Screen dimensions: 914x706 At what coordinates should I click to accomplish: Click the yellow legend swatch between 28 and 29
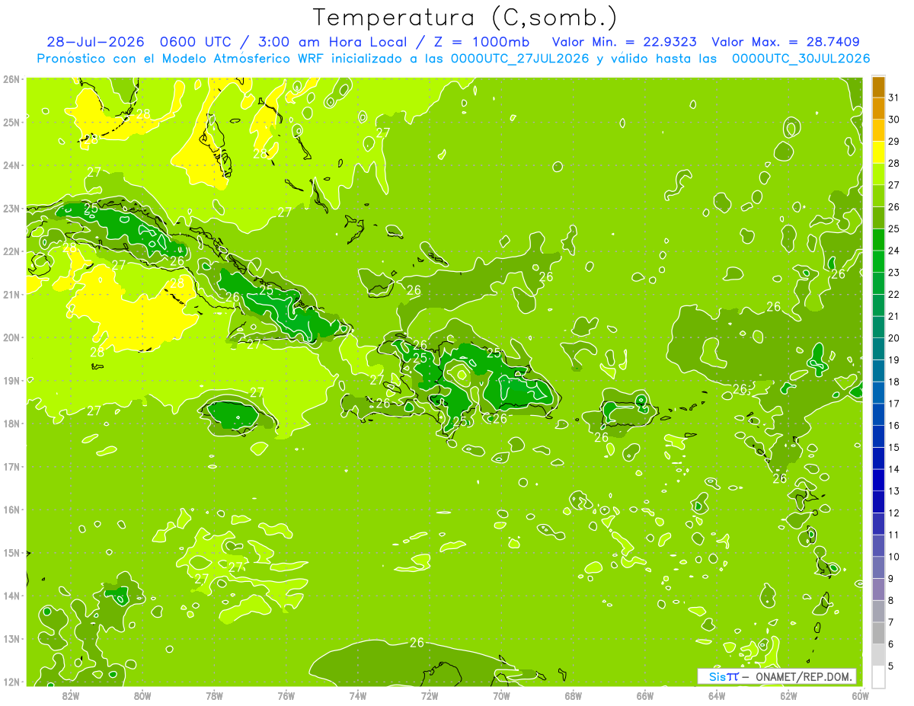[x=878, y=152]
